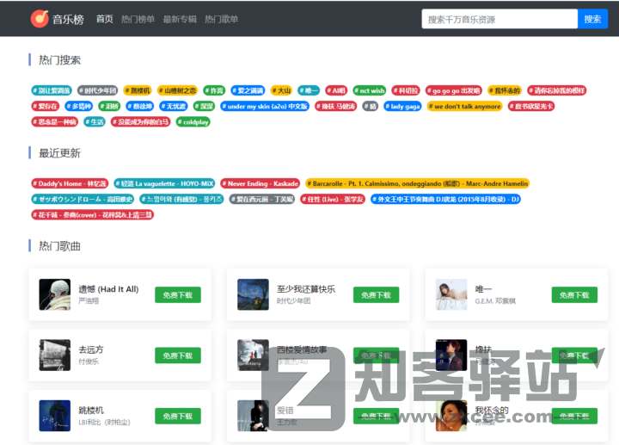Open the 'we don't talk anymore' tag
The height and width of the screenshot is (445, 619).
pos(465,106)
